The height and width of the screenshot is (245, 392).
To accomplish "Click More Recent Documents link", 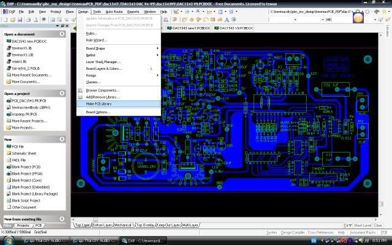I will coord(29,75).
